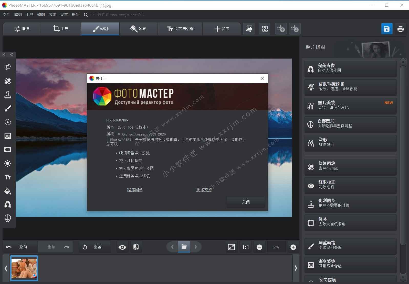409x284 pixels.
Task: Click the apply preset sliders-down icon
Action: click(x=295, y=29)
